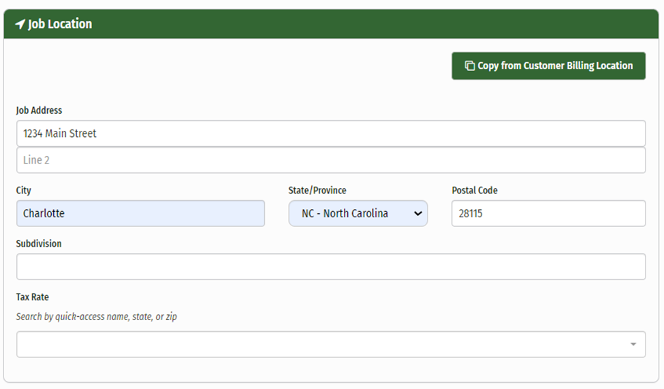The height and width of the screenshot is (389, 664).
Task: Click the empty Subdivision input field
Action: [x=330, y=266]
